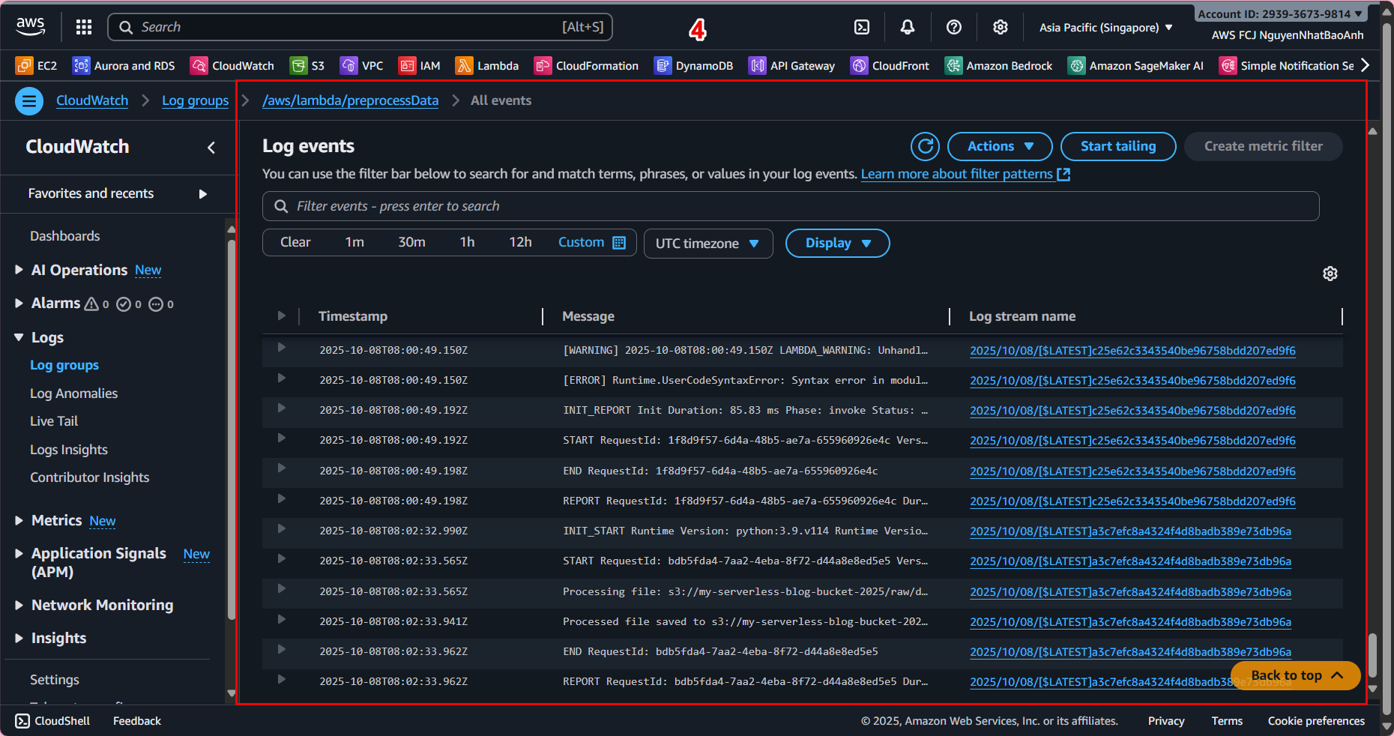
Task: Open Aurora and RDS shortcut
Action: 124,66
